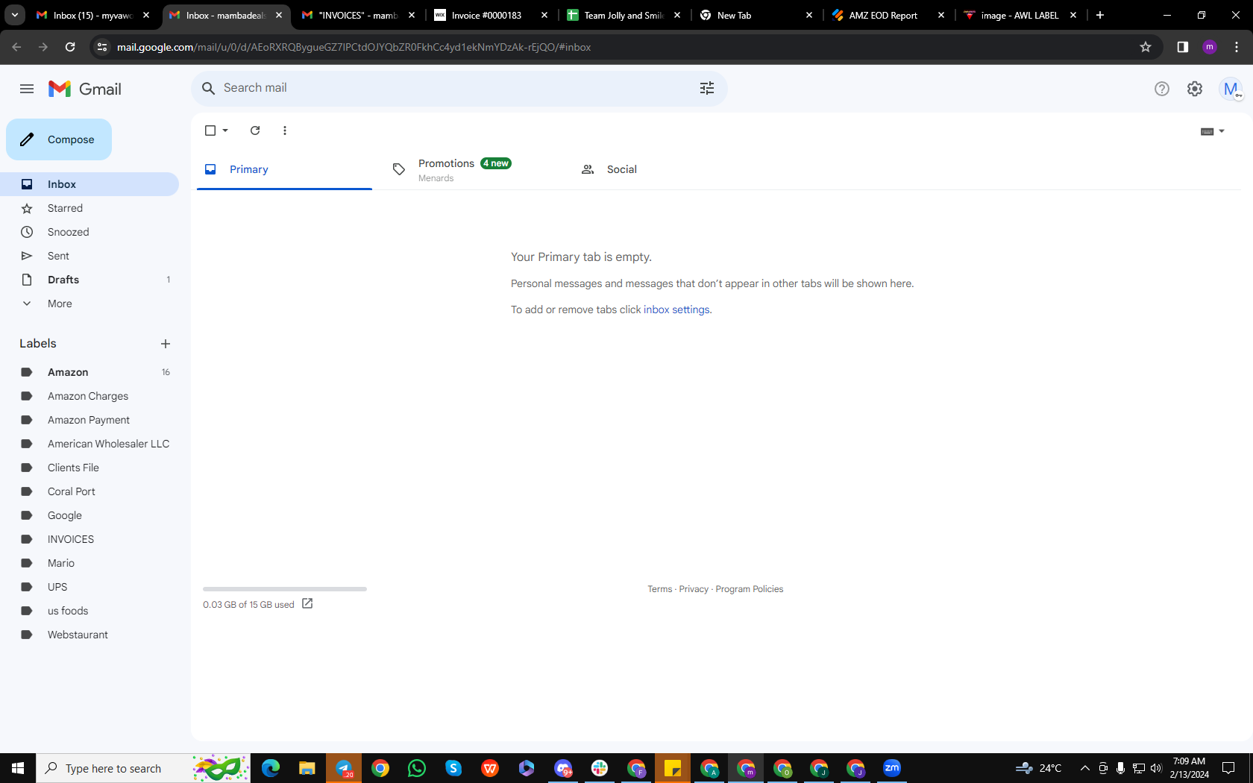Open the INVOICES label
This screenshot has height=783, width=1253.
pyautogui.click(x=89, y=539)
